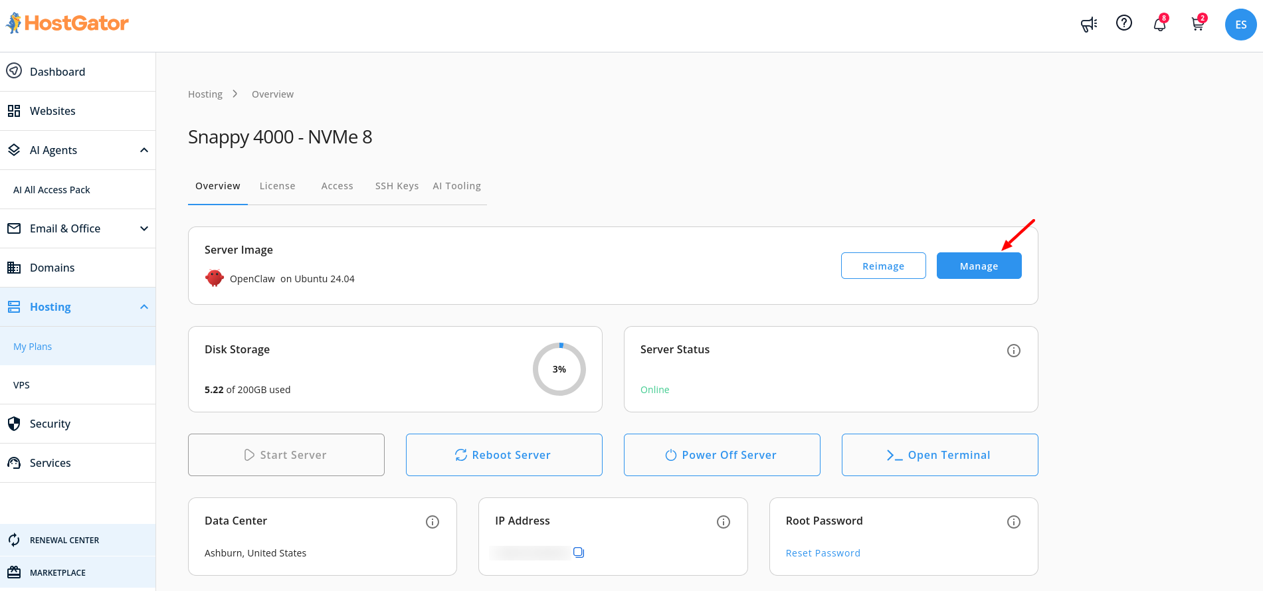The width and height of the screenshot is (1263, 591).
Task: Open the notifications bell
Action: 1160,24
